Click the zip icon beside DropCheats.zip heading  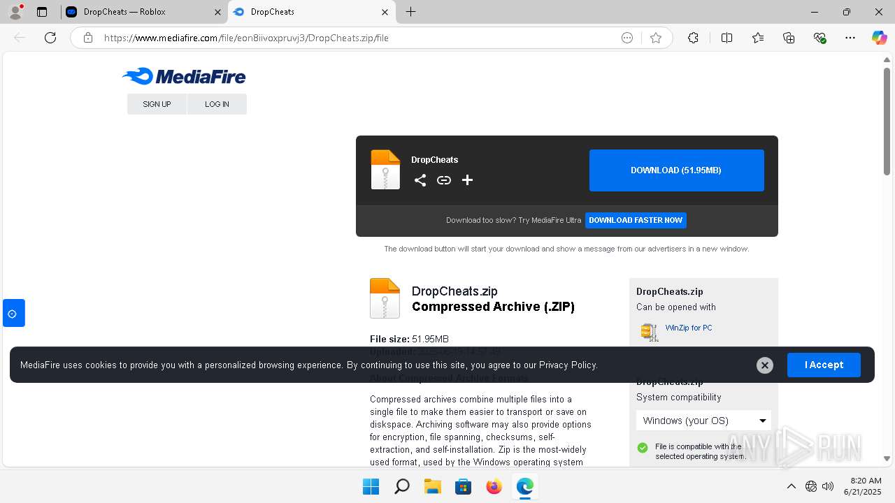pos(385,298)
